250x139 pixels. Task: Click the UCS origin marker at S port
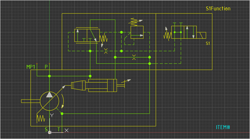point(50,132)
